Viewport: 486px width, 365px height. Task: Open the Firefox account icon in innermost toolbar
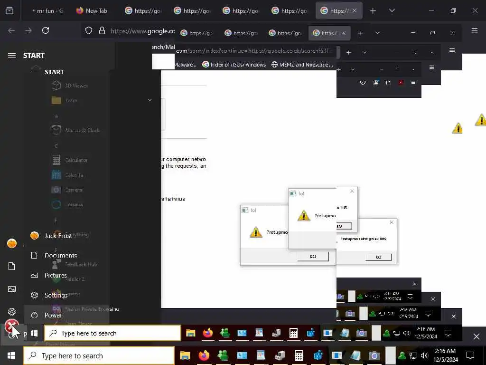(x=376, y=83)
